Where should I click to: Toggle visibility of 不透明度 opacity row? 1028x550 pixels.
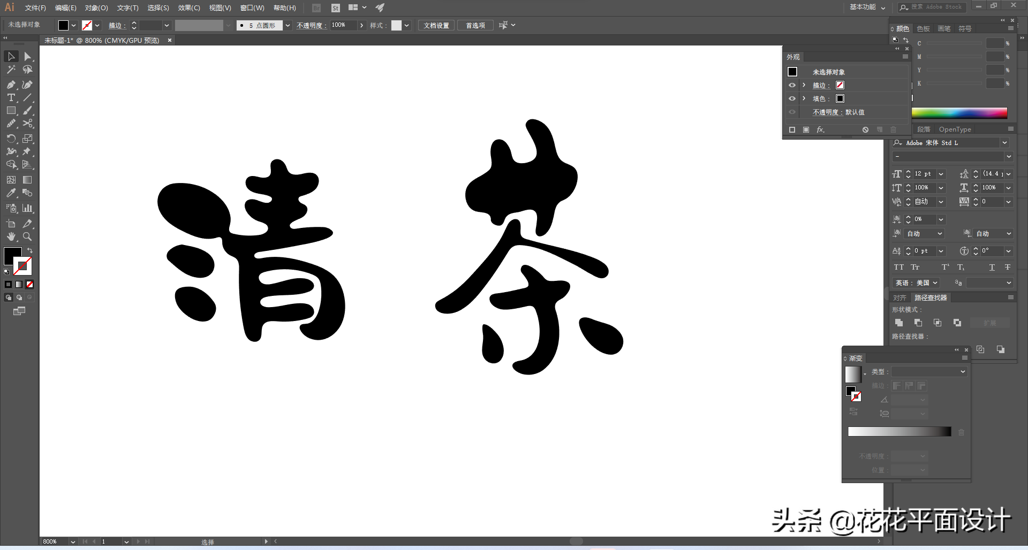[x=792, y=112]
